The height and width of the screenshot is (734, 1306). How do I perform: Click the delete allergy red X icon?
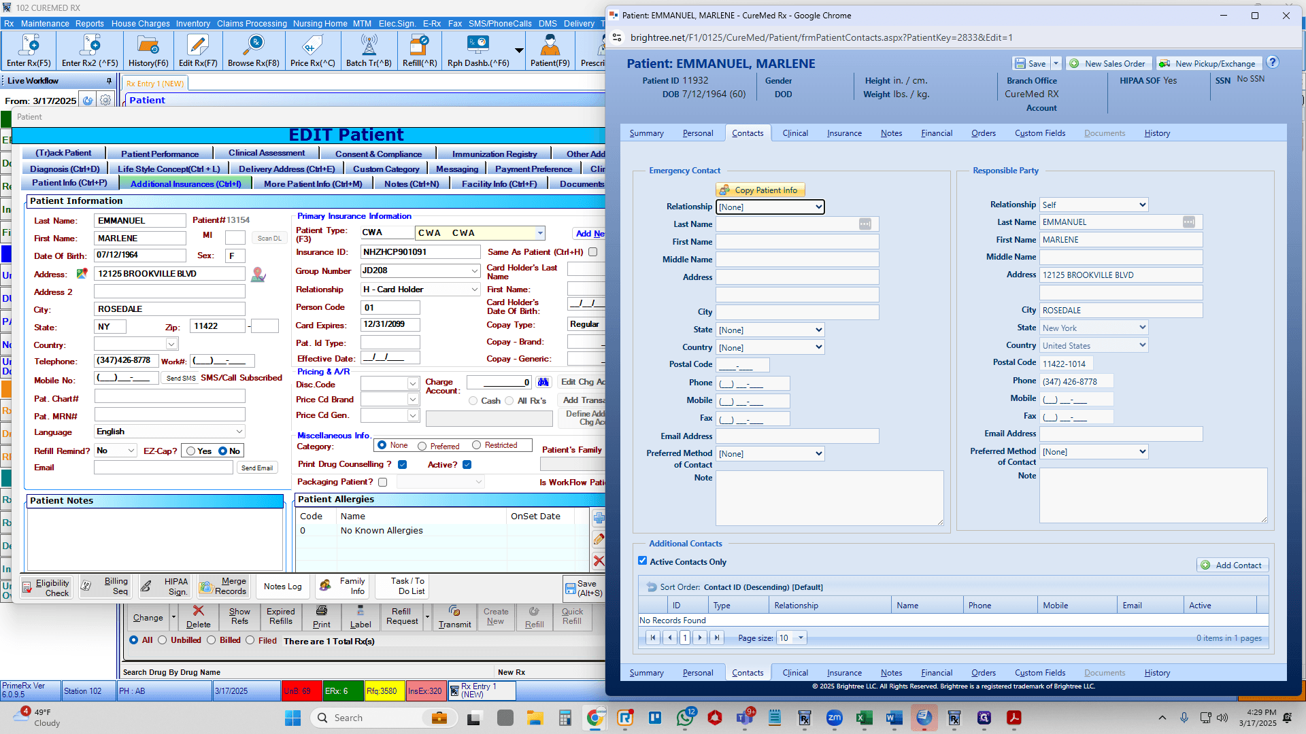599,561
